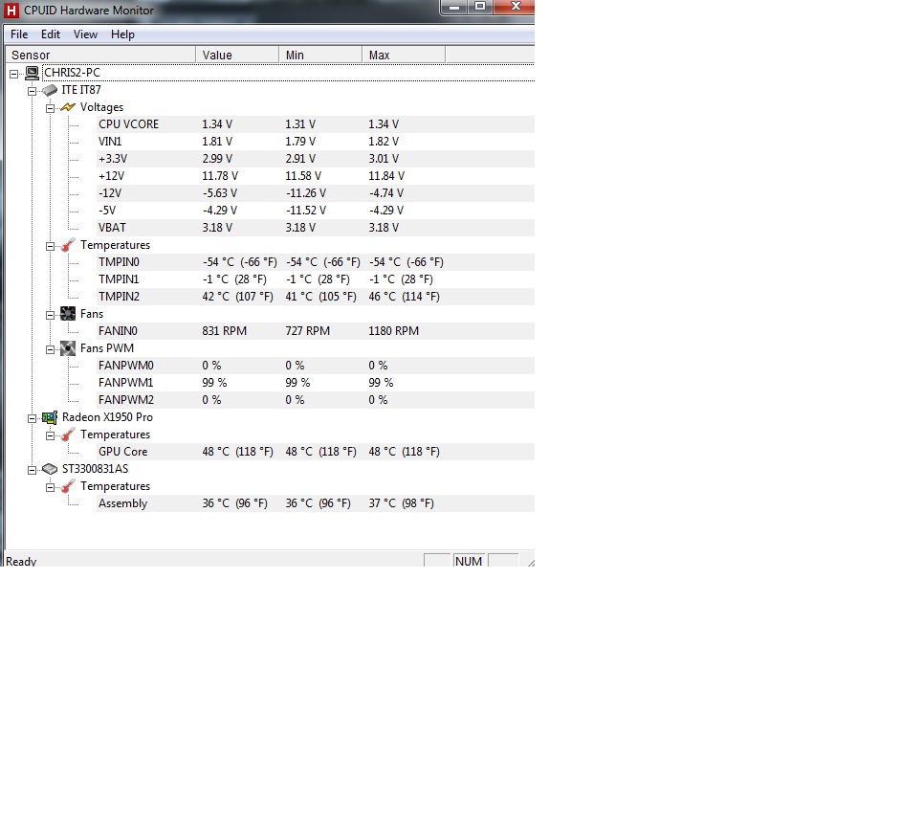Select the FANPWM2 row
This screenshot has width=901, height=825.
coord(316,400)
